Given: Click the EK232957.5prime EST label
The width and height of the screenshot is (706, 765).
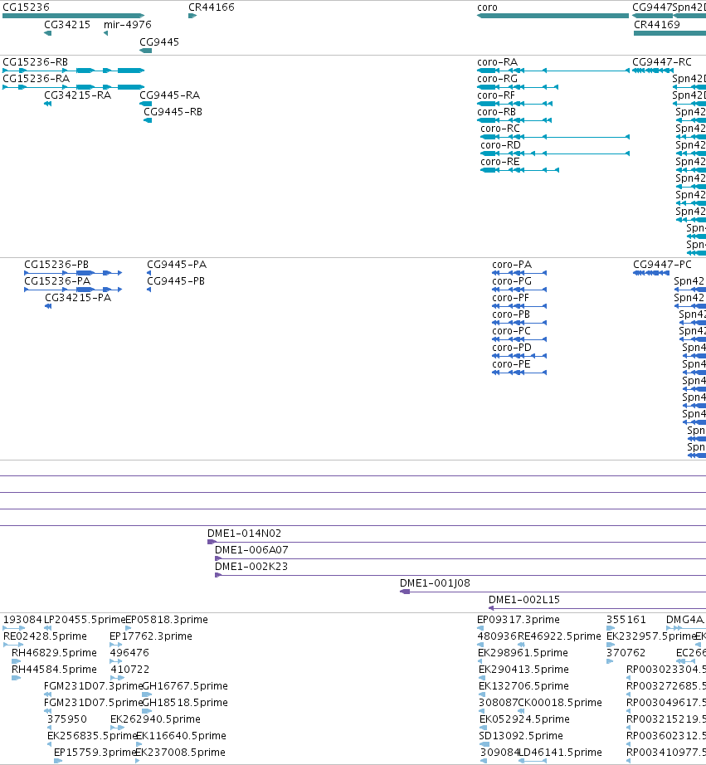Looking at the screenshot, I should [651, 636].
